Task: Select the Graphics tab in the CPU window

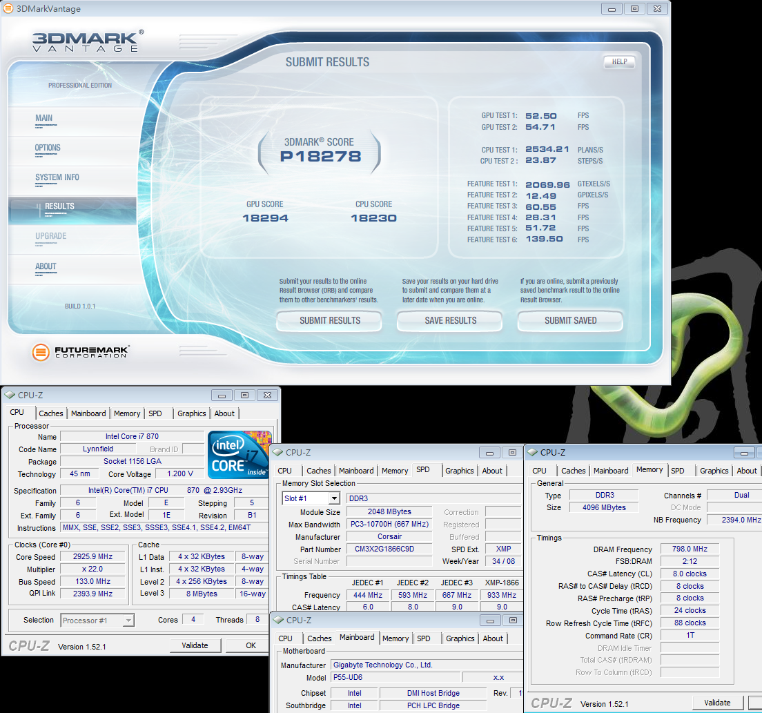Action: tap(191, 413)
